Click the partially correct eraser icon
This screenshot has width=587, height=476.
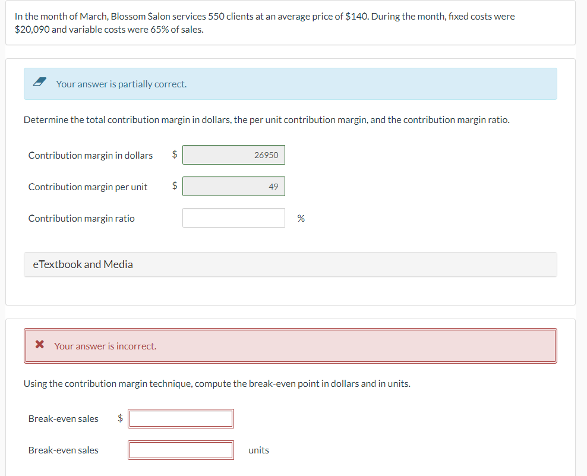(40, 81)
